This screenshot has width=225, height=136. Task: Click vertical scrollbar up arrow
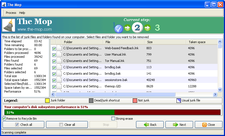click(220, 42)
